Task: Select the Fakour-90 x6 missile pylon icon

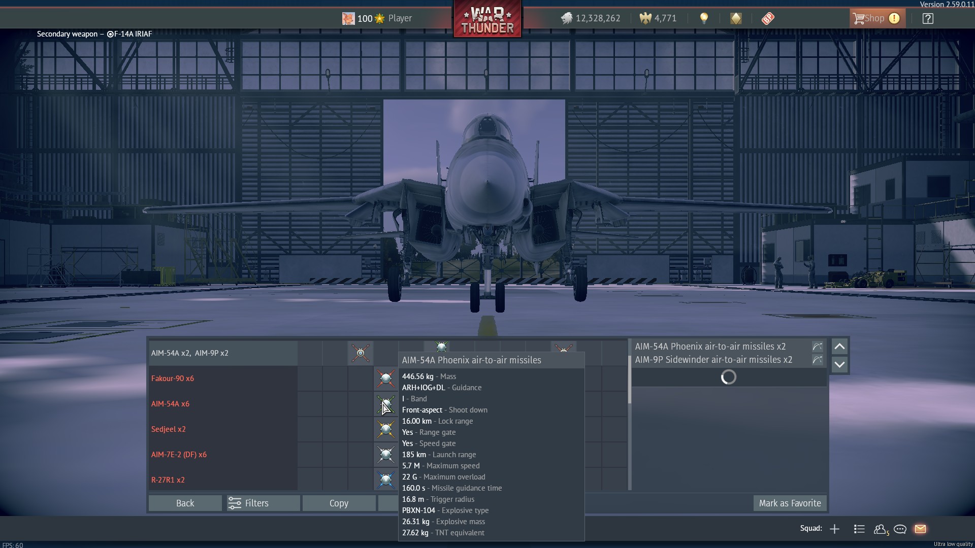Action: tap(386, 379)
